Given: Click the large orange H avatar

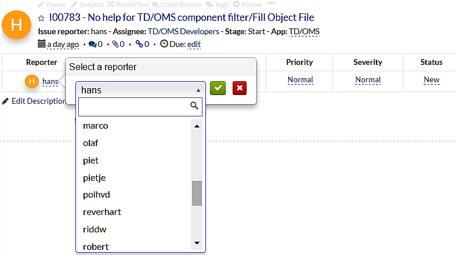Looking at the screenshot, I should [17, 26].
